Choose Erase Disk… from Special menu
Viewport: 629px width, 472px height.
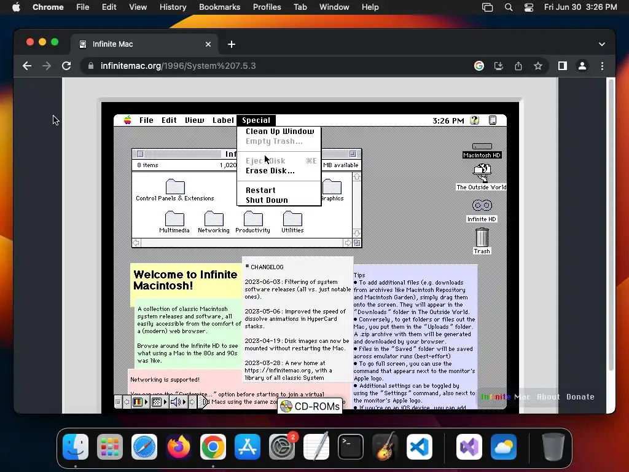pyautogui.click(x=279, y=171)
